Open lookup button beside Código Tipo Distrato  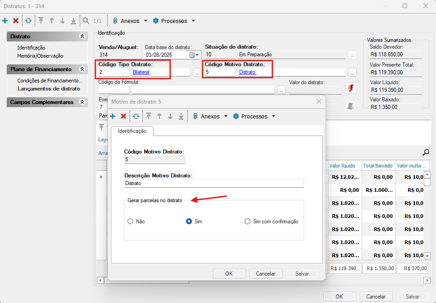197,72
